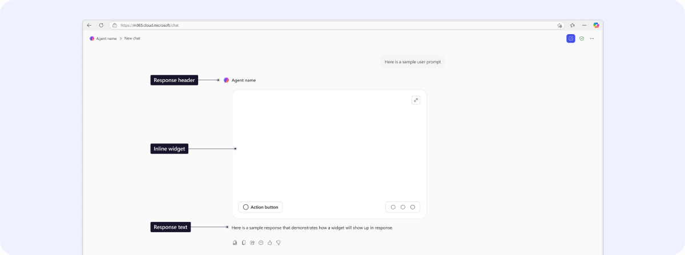Click the blank inline widget card
This screenshot has width=685, height=255.
[x=329, y=154]
